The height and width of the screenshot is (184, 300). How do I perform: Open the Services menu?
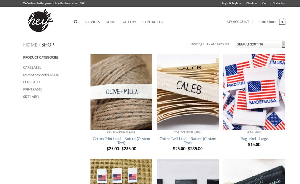coord(92,22)
